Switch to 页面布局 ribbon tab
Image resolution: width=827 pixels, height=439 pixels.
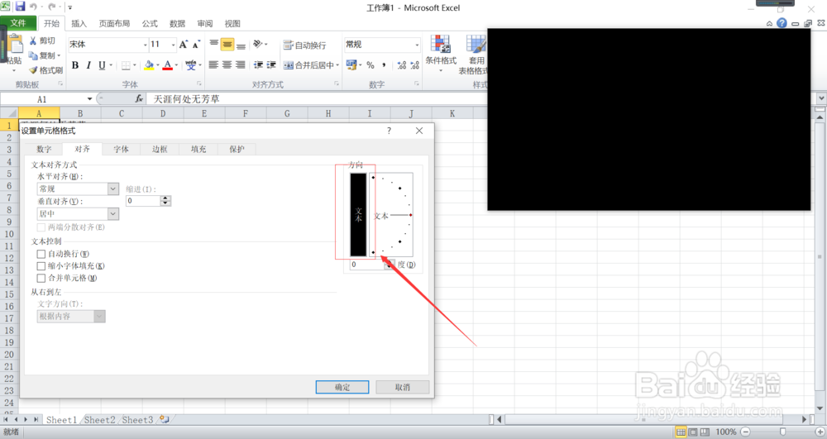(x=114, y=23)
